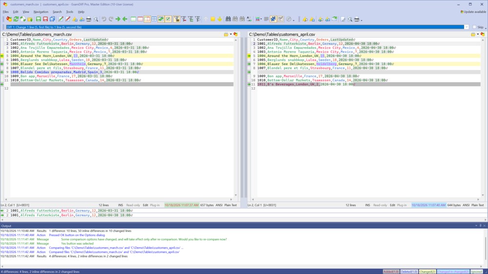Click the red Save second file icon
The image size is (488, 274).
pos(45,19)
